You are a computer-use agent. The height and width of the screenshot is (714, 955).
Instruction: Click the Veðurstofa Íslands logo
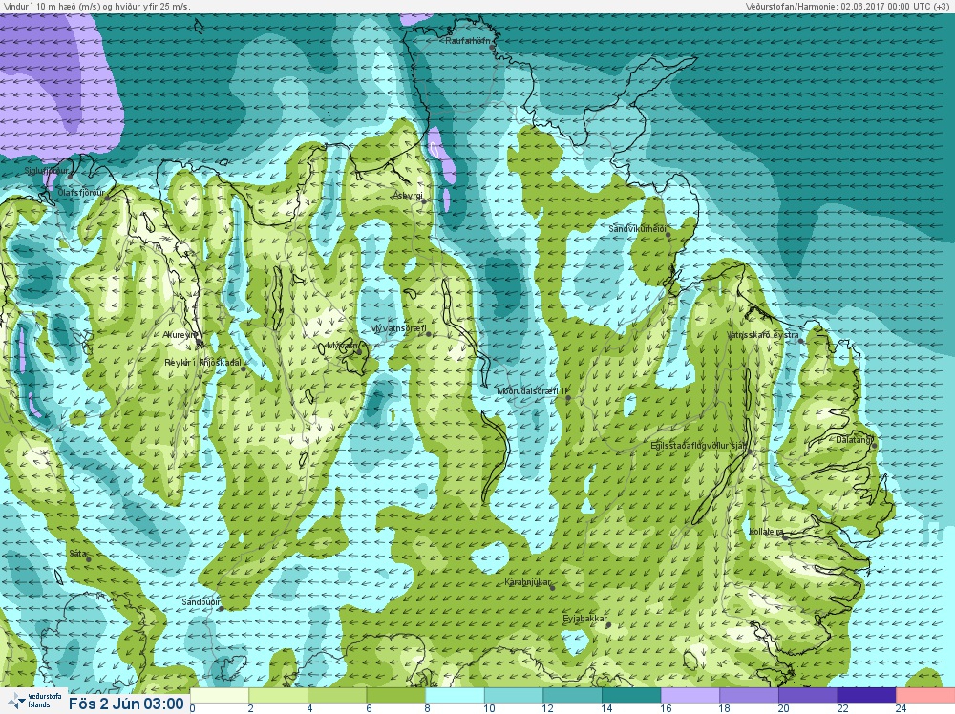pyautogui.click(x=34, y=701)
